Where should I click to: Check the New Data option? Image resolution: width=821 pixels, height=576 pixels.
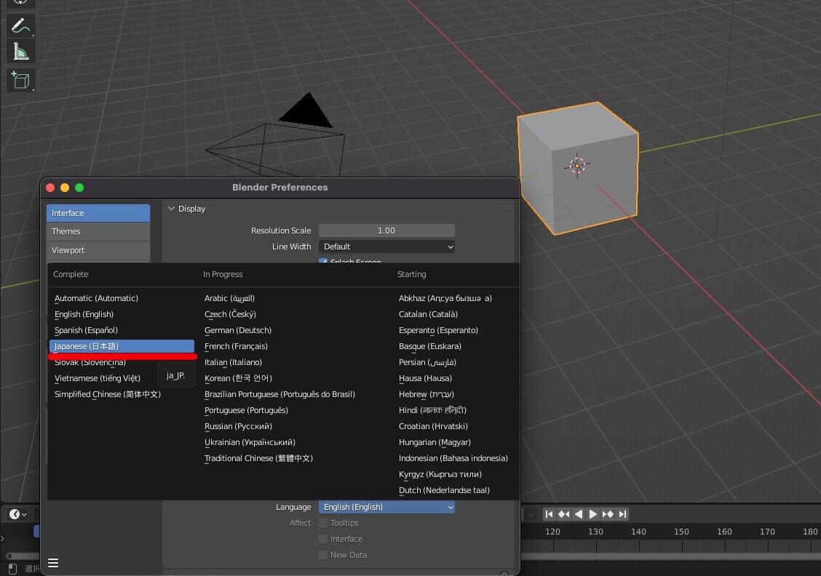pyautogui.click(x=322, y=554)
